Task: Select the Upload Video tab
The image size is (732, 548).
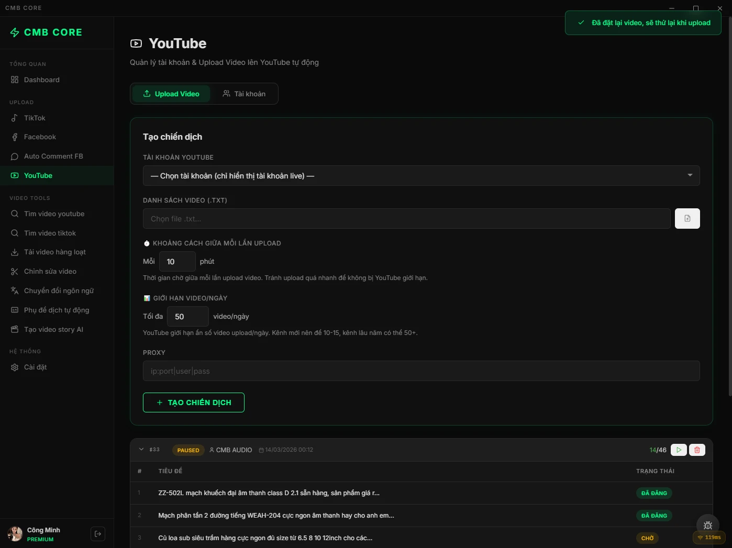Action: (x=171, y=94)
